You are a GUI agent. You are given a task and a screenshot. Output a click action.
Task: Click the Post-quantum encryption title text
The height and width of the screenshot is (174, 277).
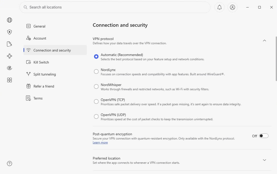[112, 134]
